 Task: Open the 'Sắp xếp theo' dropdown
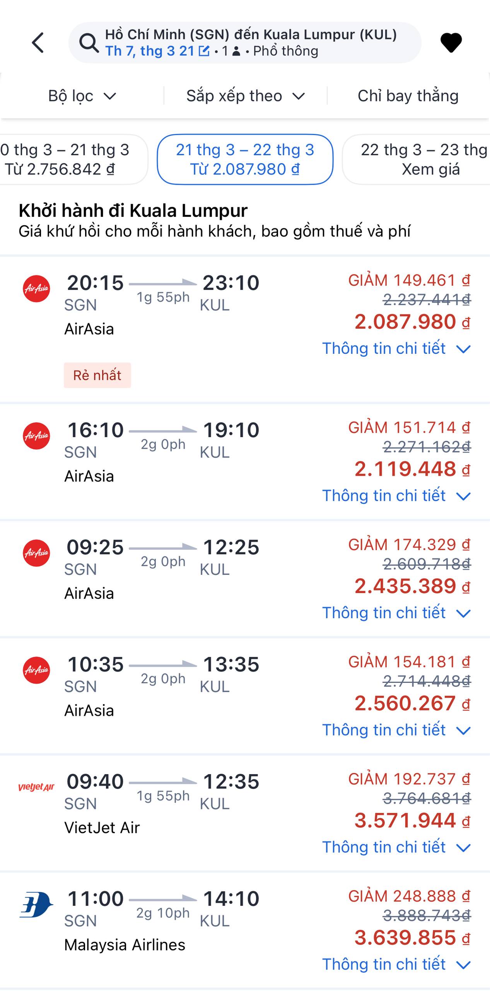pos(246,96)
